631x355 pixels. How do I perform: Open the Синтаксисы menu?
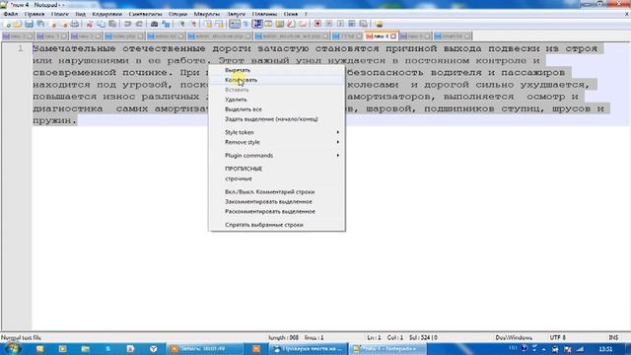145,14
